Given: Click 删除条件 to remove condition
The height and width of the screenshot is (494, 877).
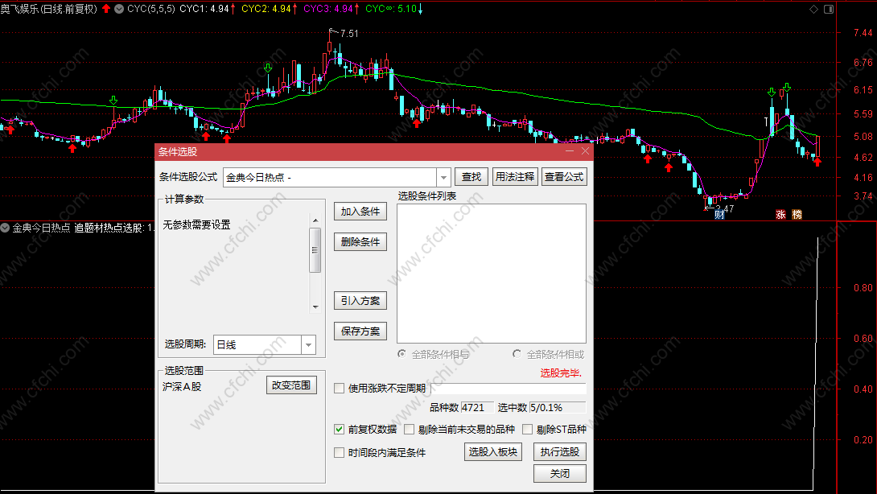Looking at the screenshot, I should click(x=360, y=242).
